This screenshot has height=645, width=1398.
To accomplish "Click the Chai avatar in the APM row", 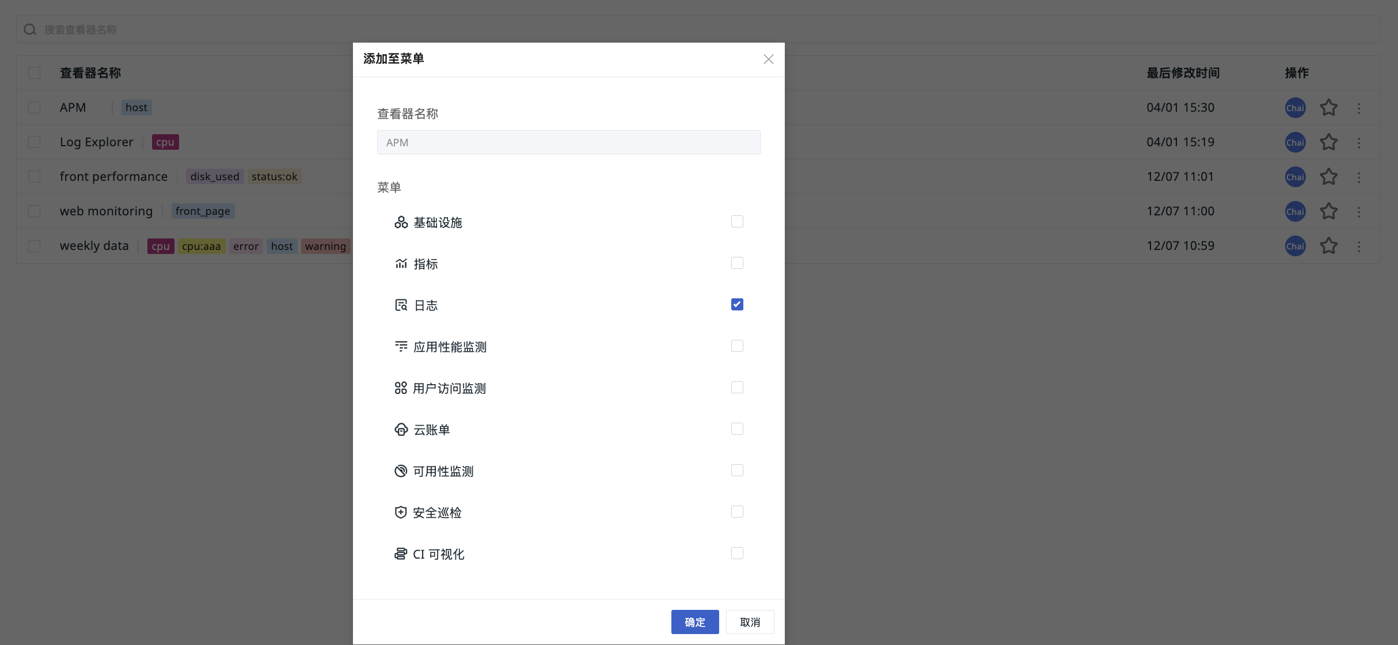I will click(x=1295, y=108).
